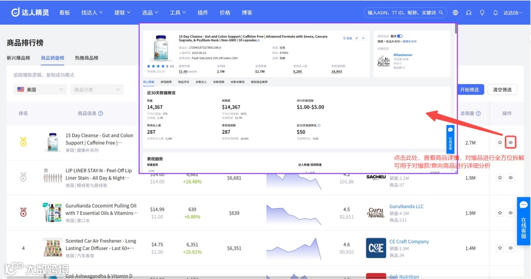Screen dimensions: 531x279
Task: Favorite the Scented Car Air Freshener product
Action: [500, 248]
